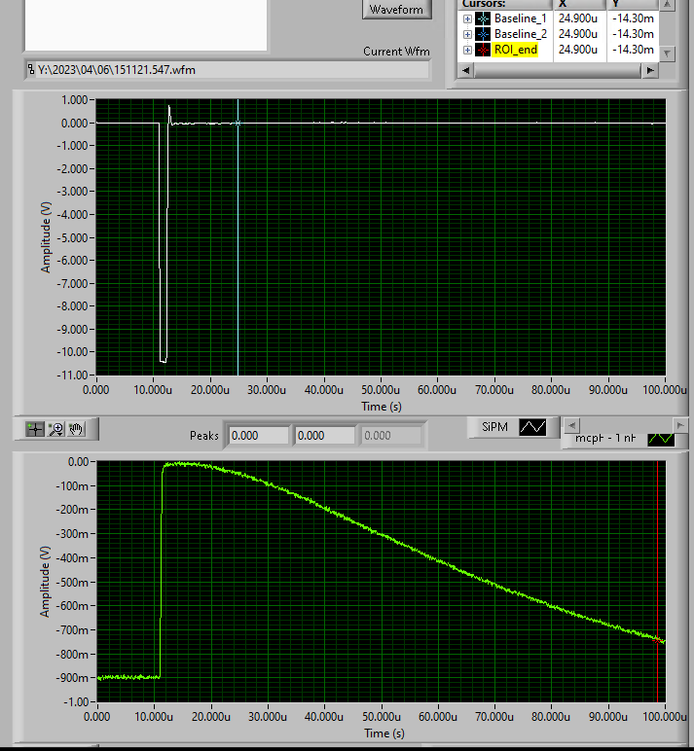Click the upper graph 100.000u x-axis end label

665,390
